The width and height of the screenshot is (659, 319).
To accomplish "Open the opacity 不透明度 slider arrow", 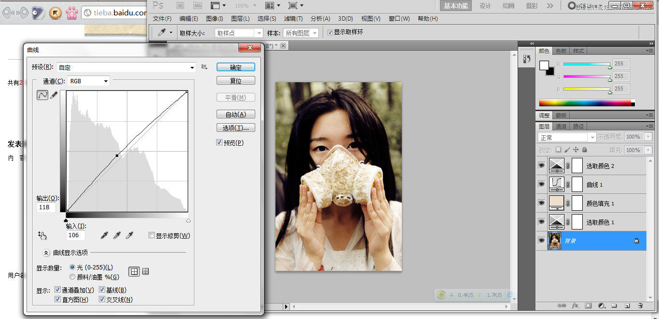I will tap(649, 137).
